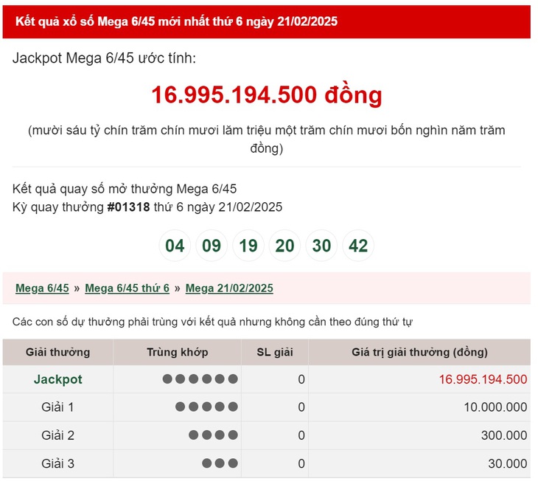
Task: Click the 'Trùng khớp' column header
Action: pyautogui.click(x=178, y=352)
